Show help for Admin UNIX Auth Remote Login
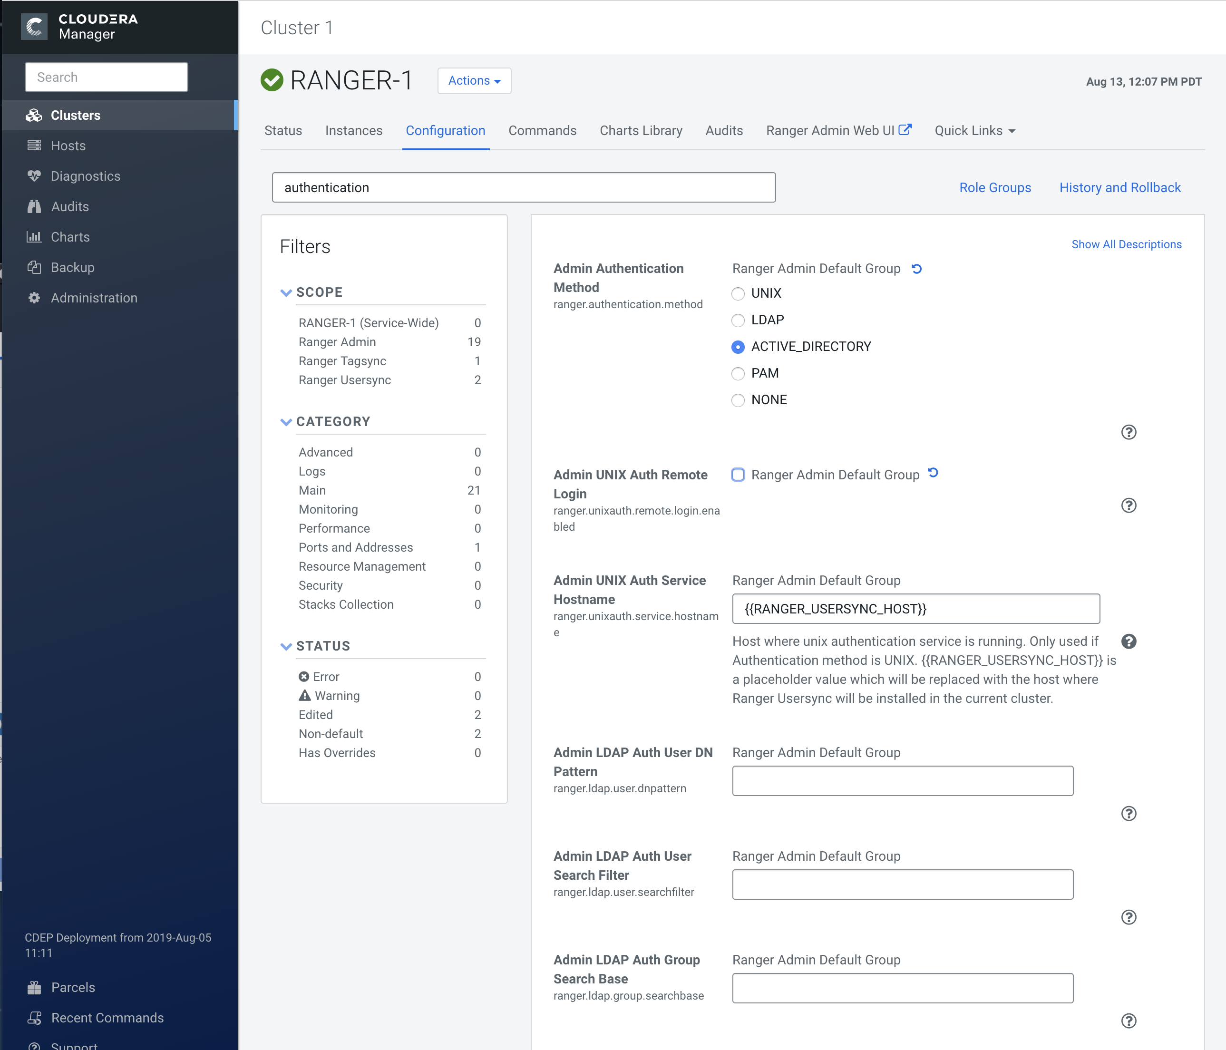 [x=1129, y=505]
